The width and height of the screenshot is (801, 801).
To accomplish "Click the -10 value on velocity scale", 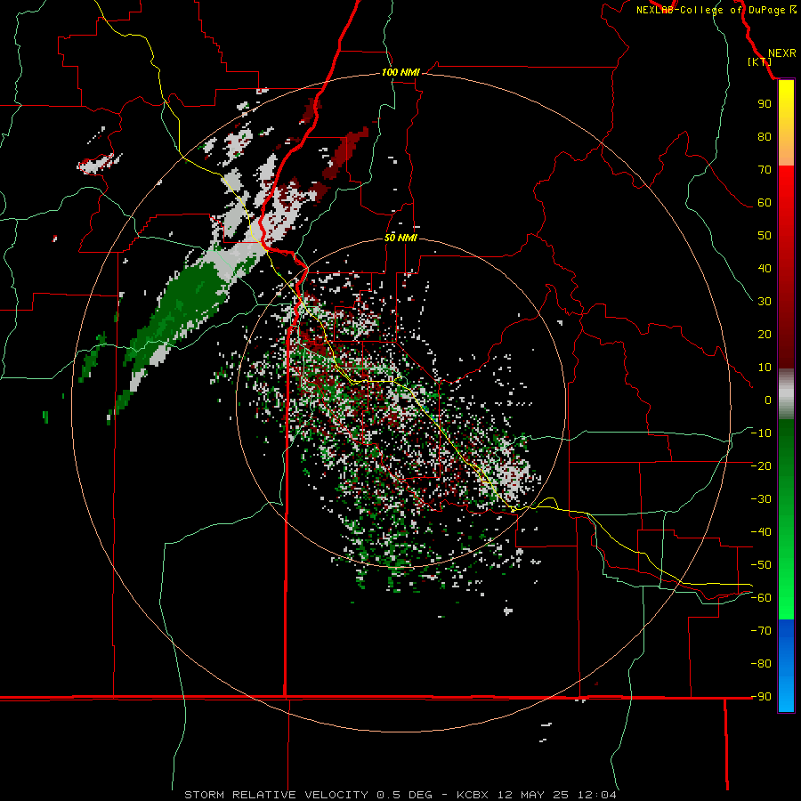I will (x=761, y=433).
